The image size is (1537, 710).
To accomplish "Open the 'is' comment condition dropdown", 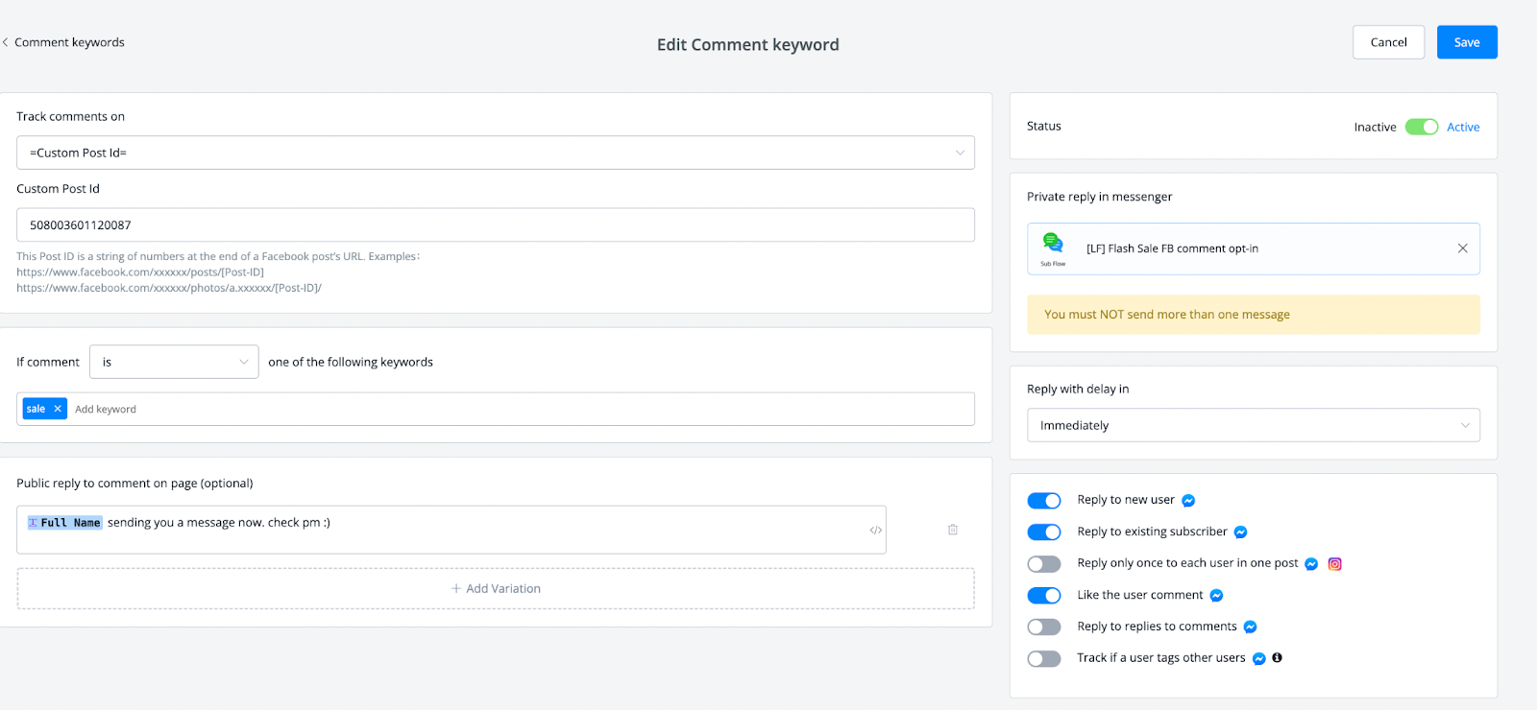I will tap(174, 362).
